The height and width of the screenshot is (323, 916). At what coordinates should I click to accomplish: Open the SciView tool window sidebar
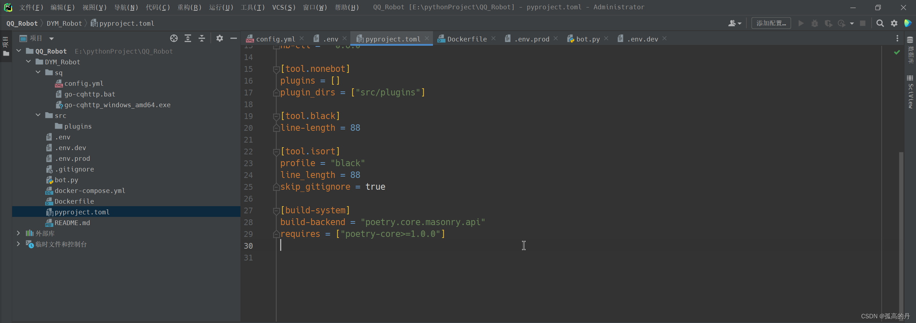pyautogui.click(x=910, y=92)
